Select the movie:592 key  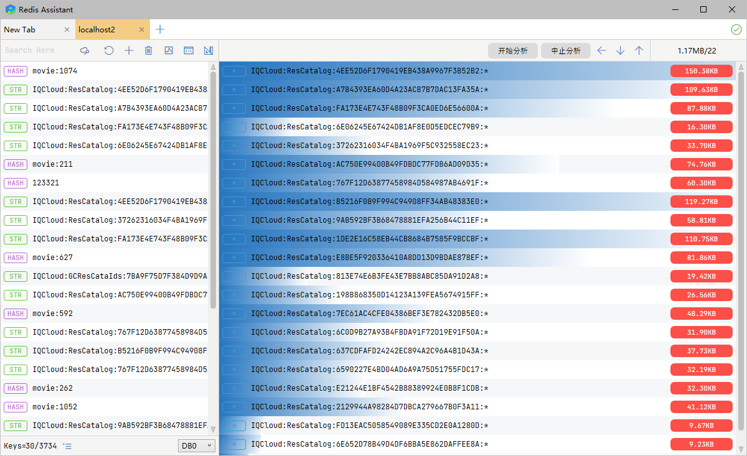104,314
